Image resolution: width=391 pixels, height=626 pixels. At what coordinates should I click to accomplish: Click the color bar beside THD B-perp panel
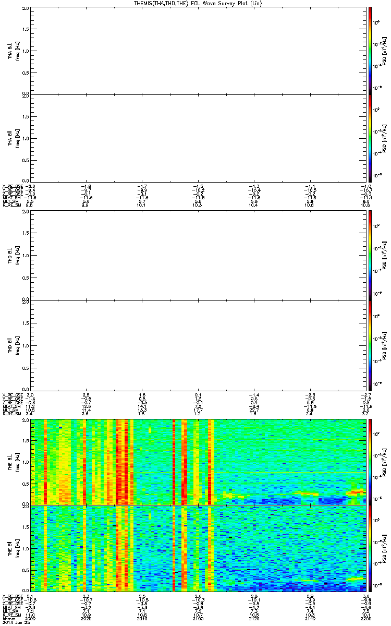tap(370, 256)
